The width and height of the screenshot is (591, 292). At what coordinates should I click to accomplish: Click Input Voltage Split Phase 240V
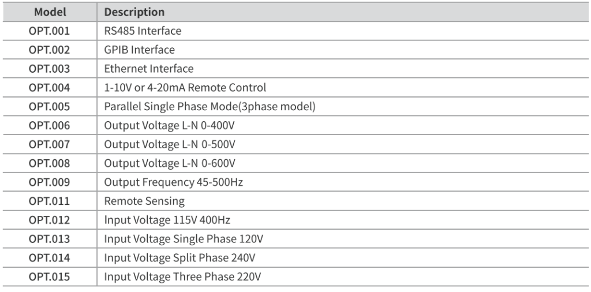(x=180, y=258)
